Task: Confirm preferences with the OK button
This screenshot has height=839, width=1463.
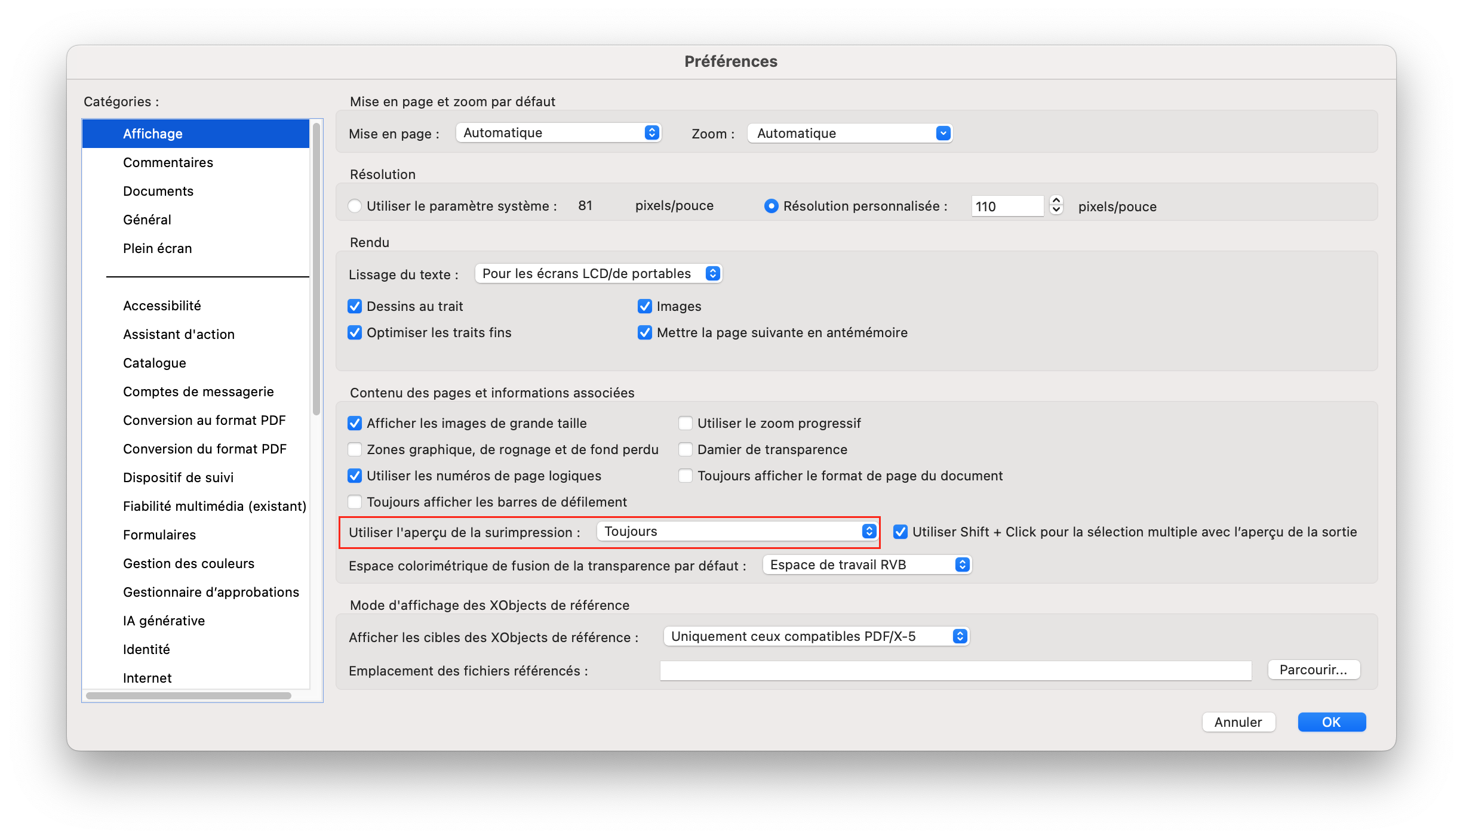Action: (1331, 722)
